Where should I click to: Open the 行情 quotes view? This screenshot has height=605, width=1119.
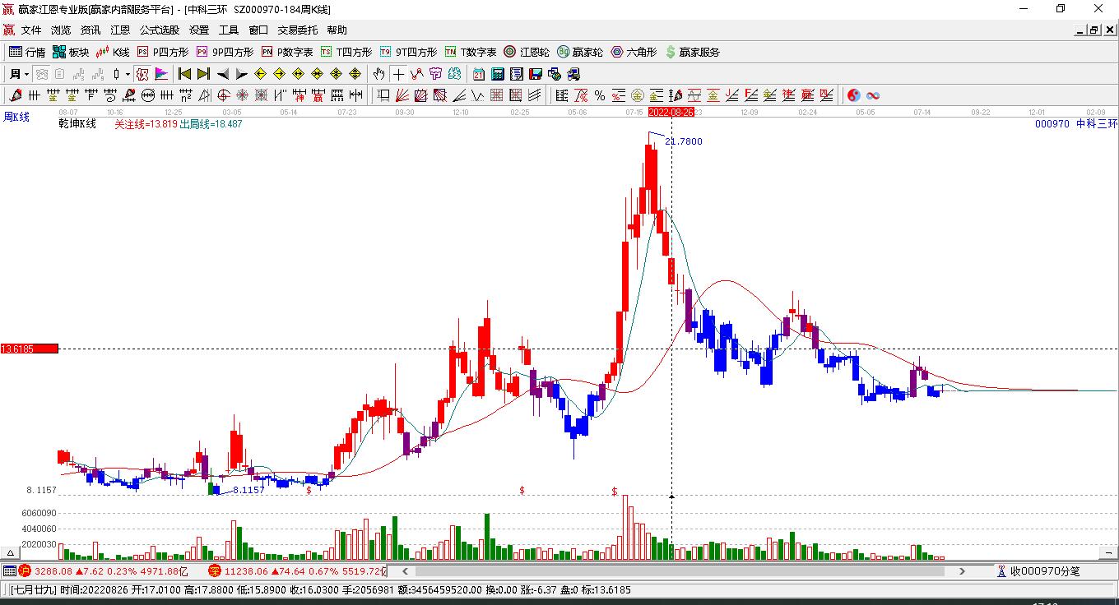pyautogui.click(x=27, y=52)
